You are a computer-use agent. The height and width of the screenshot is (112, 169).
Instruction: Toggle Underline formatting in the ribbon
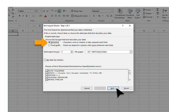26,16
